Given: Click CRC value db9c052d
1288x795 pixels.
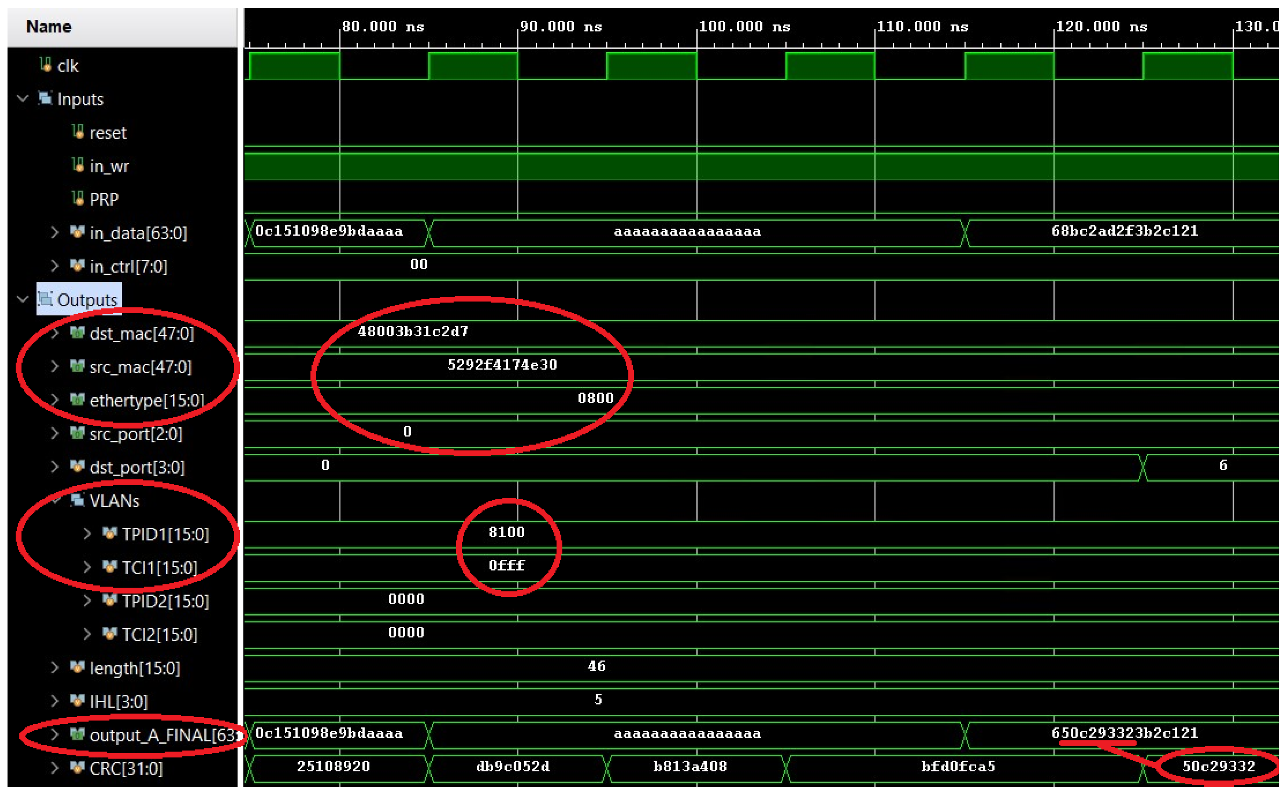Looking at the screenshot, I should 513,766.
